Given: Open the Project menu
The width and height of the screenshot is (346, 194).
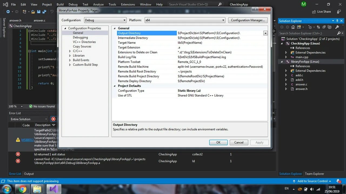Looking at the screenshot, I should click(47, 4).
